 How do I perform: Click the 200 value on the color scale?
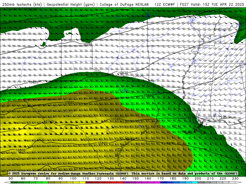pyautogui.click(x=198, y=178)
